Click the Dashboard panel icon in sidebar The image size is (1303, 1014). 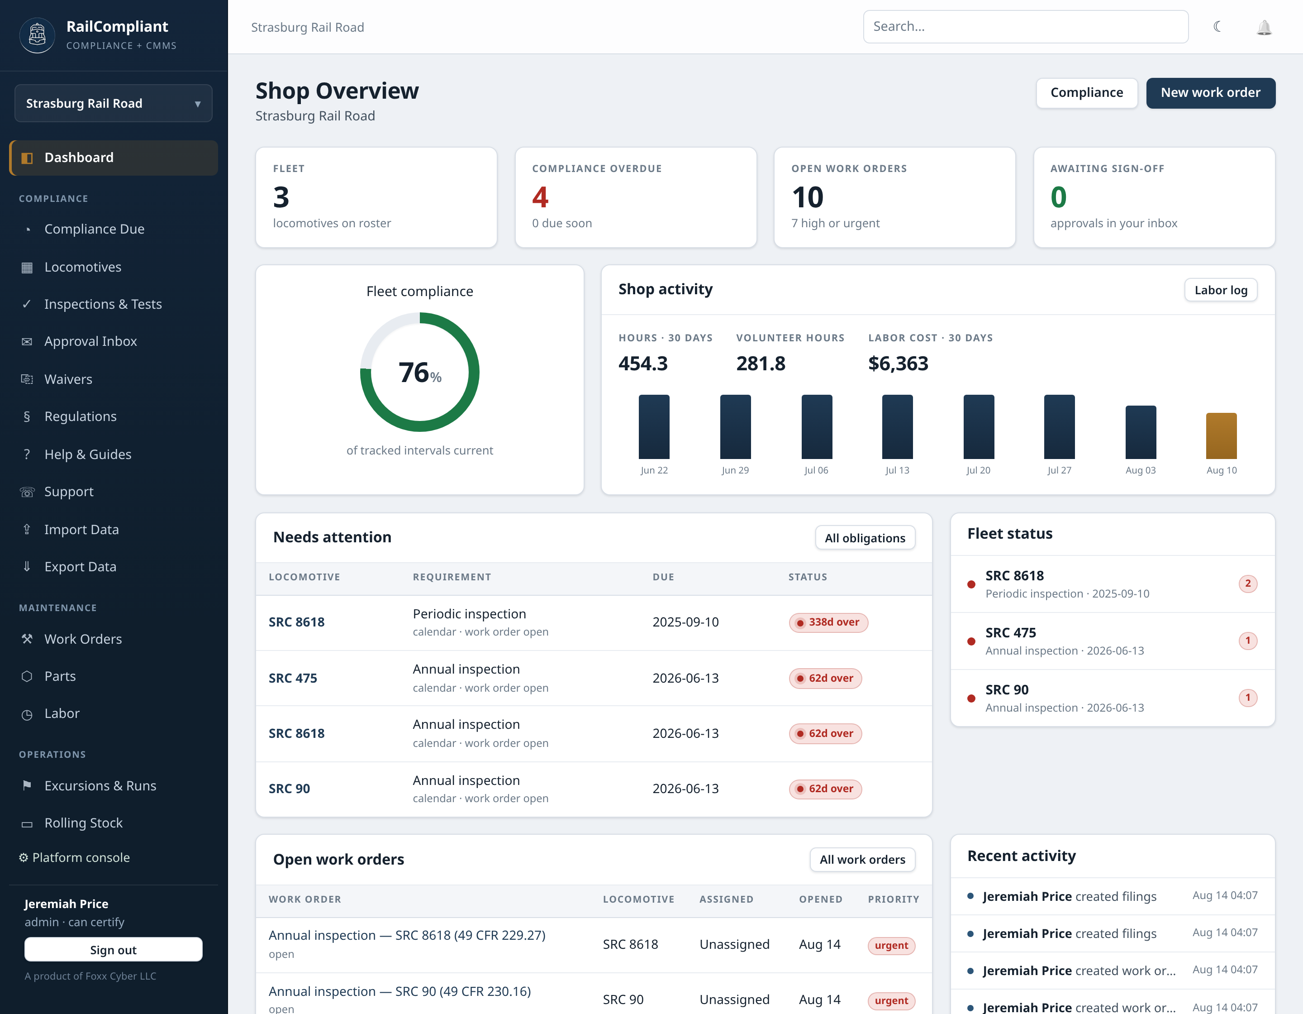tap(27, 158)
